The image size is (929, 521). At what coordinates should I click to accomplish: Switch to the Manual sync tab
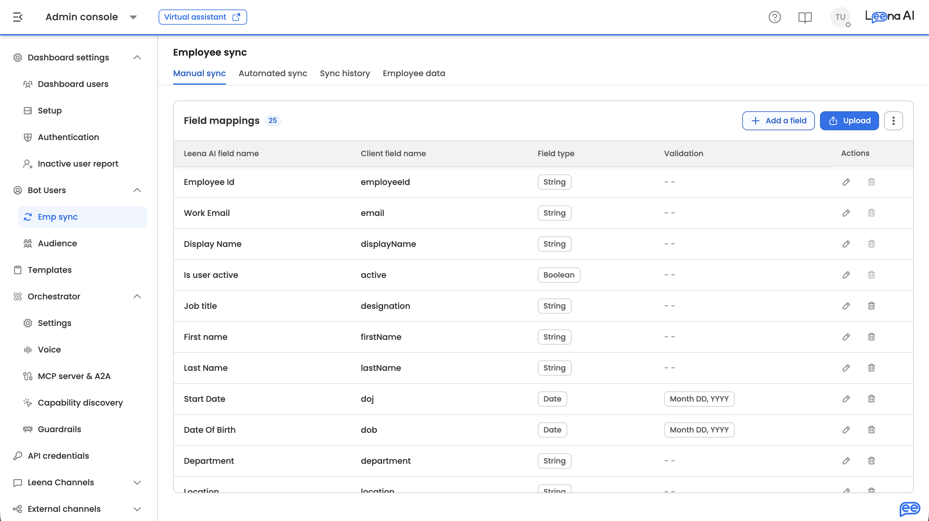199,73
